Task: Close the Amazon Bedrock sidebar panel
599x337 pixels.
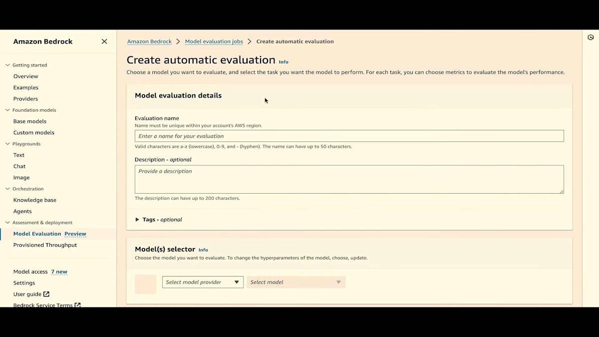Action: coord(104,41)
